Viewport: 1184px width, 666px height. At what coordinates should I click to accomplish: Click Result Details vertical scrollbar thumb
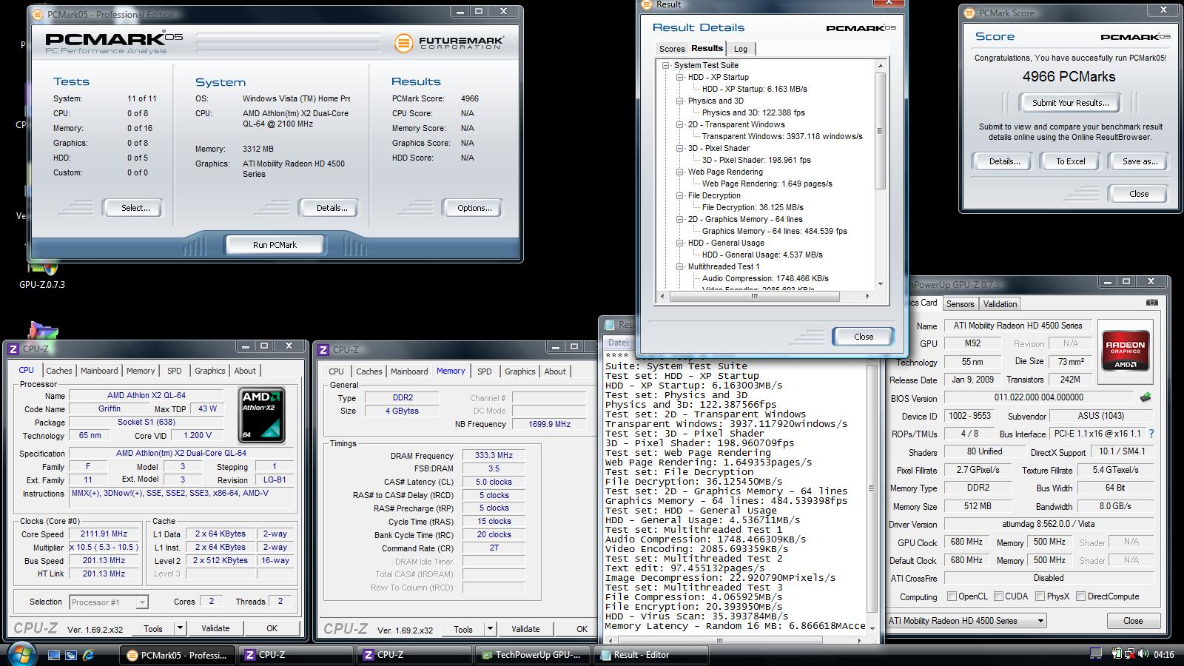pos(881,131)
